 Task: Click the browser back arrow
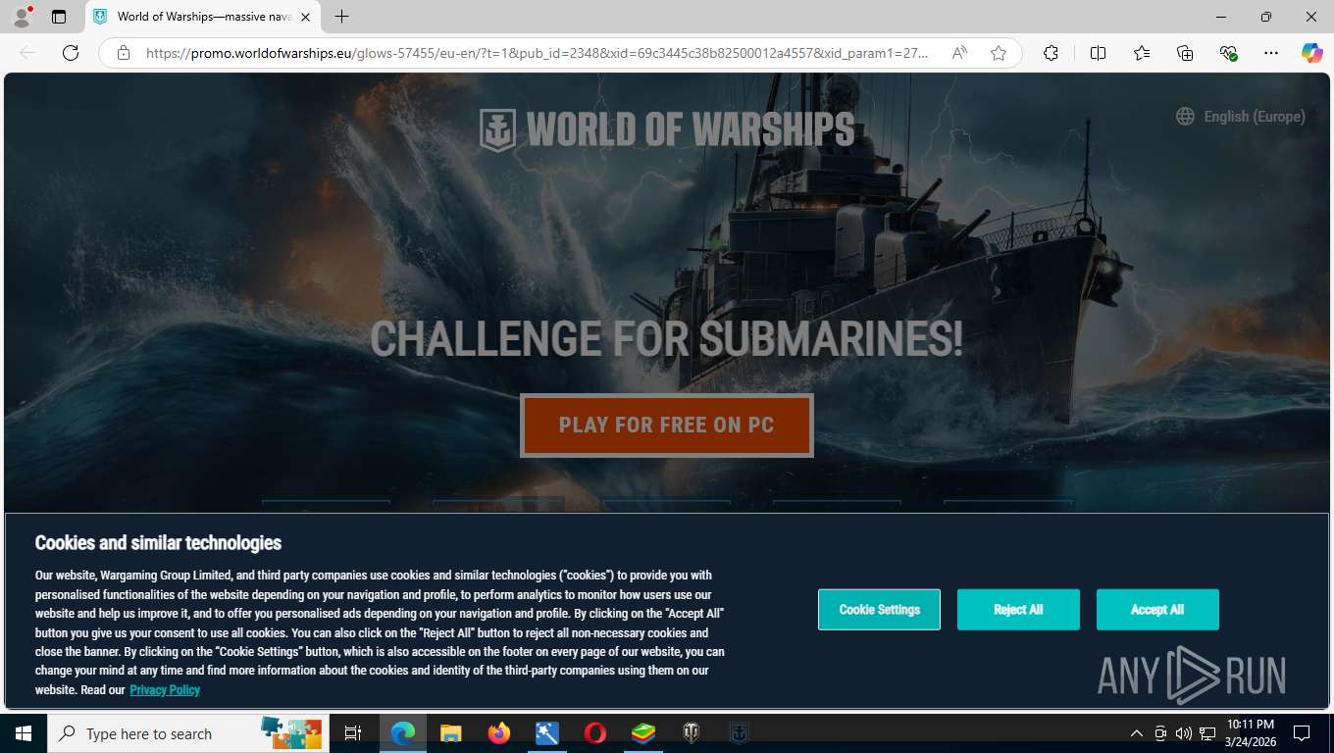tap(27, 53)
